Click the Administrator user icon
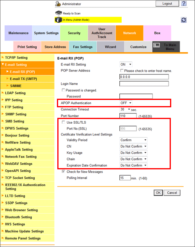 tap(58, 4)
